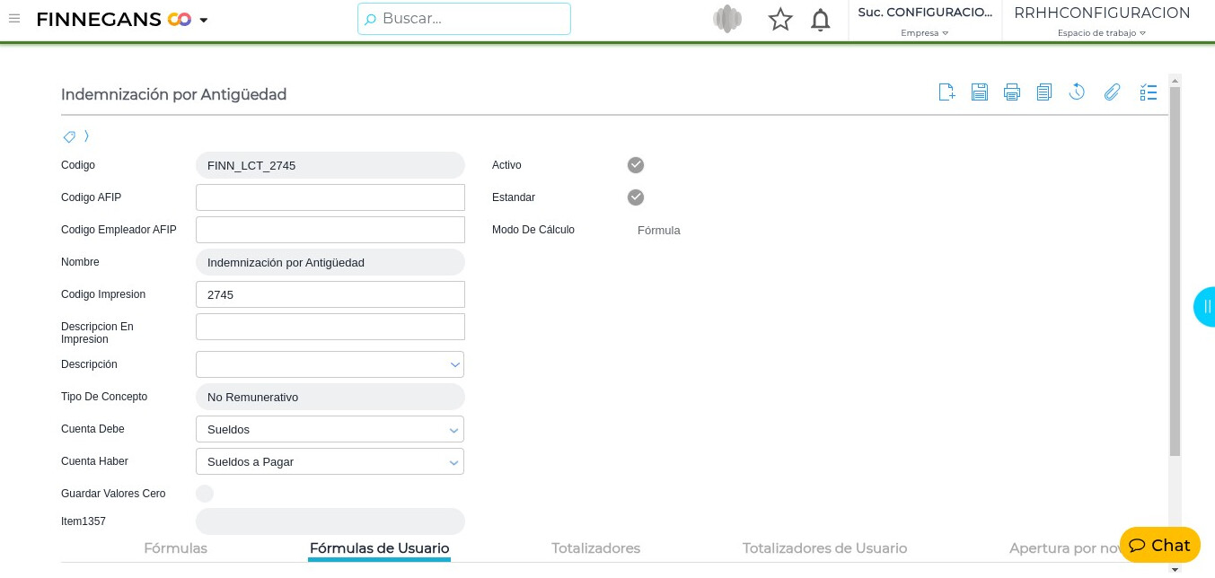1215x578 pixels.
Task: Open the hamburger main menu
Action: click(x=14, y=19)
